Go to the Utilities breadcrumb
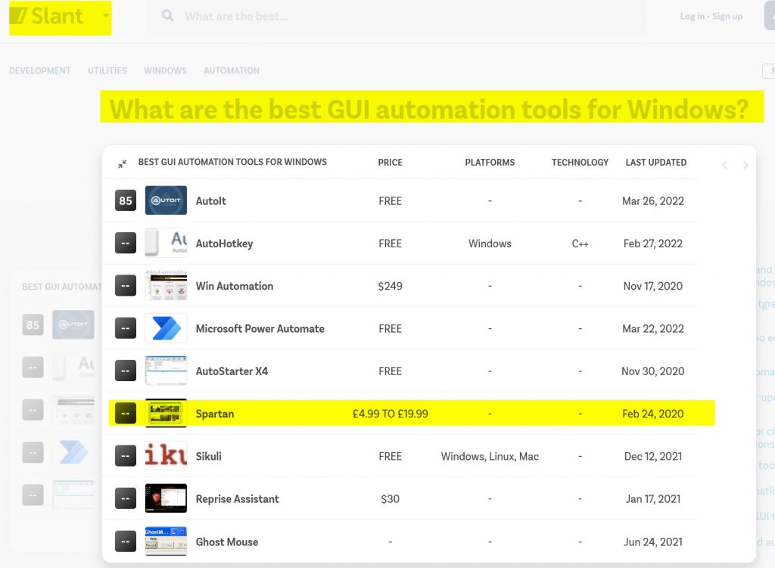775x568 pixels. click(x=107, y=70)
